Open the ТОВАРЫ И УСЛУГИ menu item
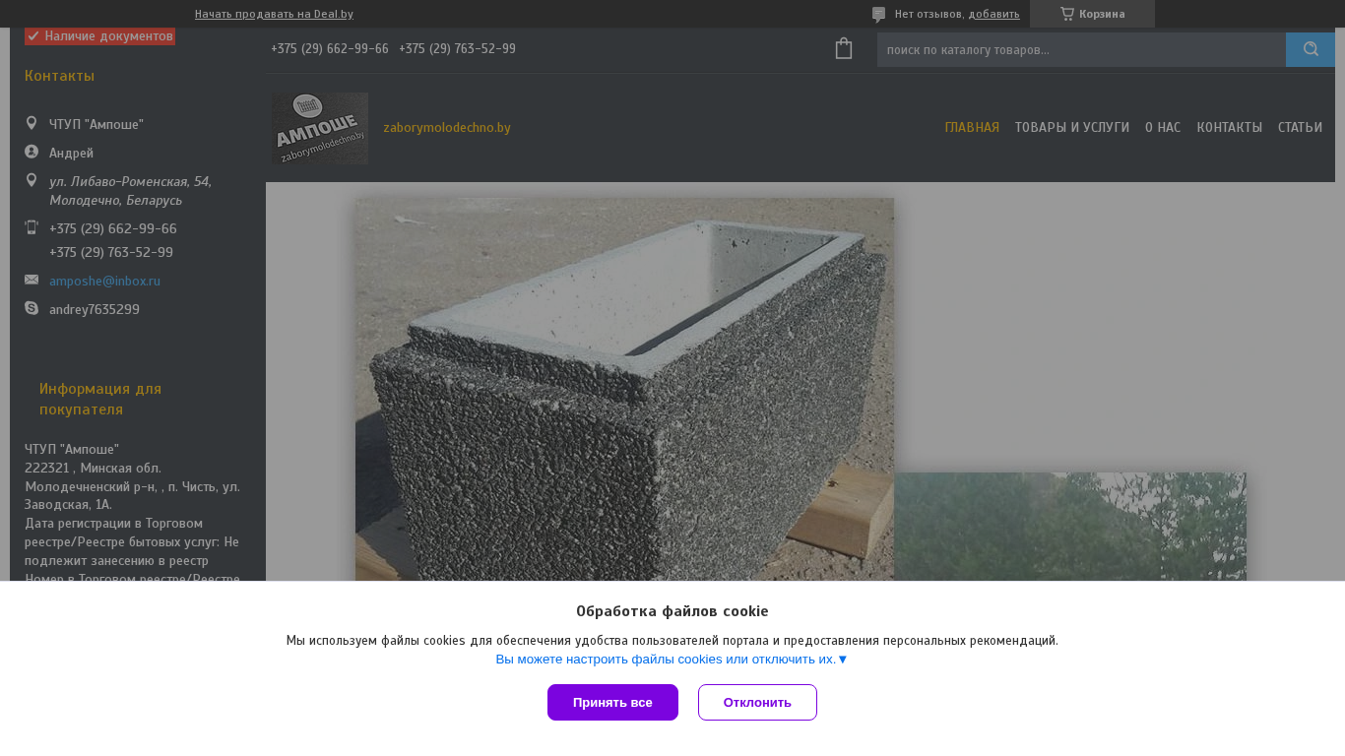1345x756 pixels. coord(1072,128)
